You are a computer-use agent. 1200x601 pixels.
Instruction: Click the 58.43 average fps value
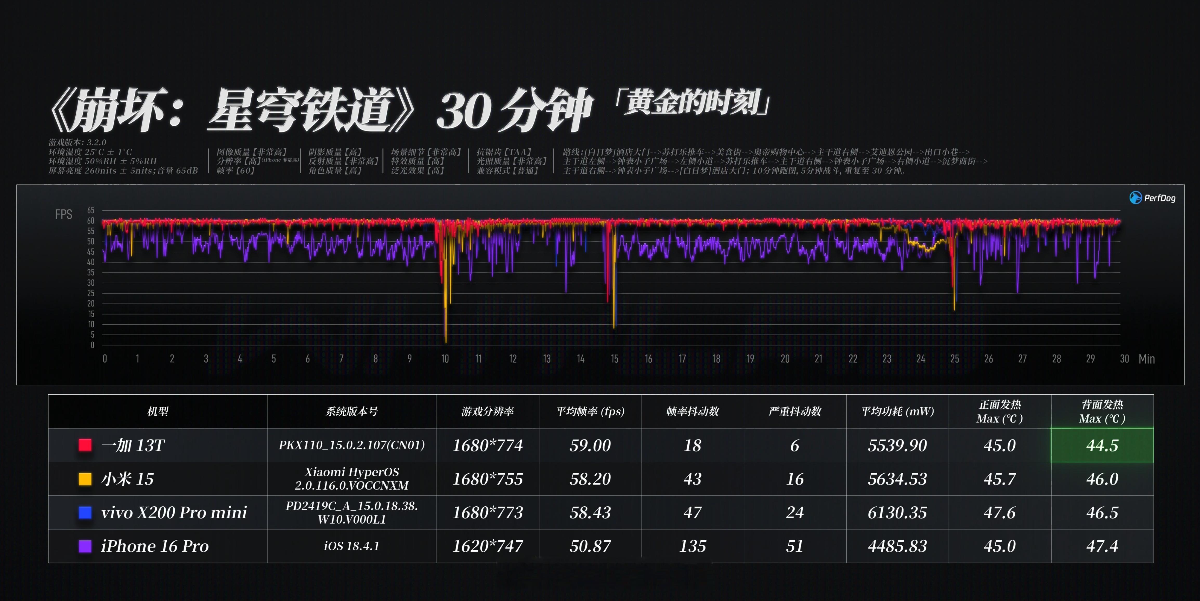pyautogui.click(x=590, y=512)
